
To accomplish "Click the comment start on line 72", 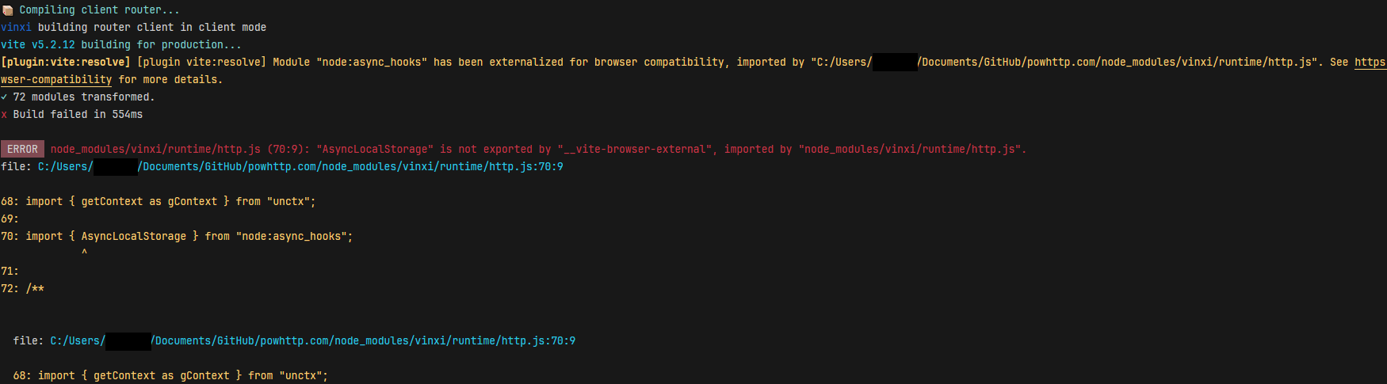I will (x=35, y=289).
